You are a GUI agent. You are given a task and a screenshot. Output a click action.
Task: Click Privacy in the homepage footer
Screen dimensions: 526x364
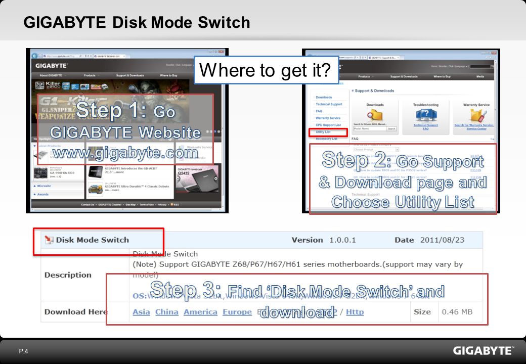[x=162, y=204]
